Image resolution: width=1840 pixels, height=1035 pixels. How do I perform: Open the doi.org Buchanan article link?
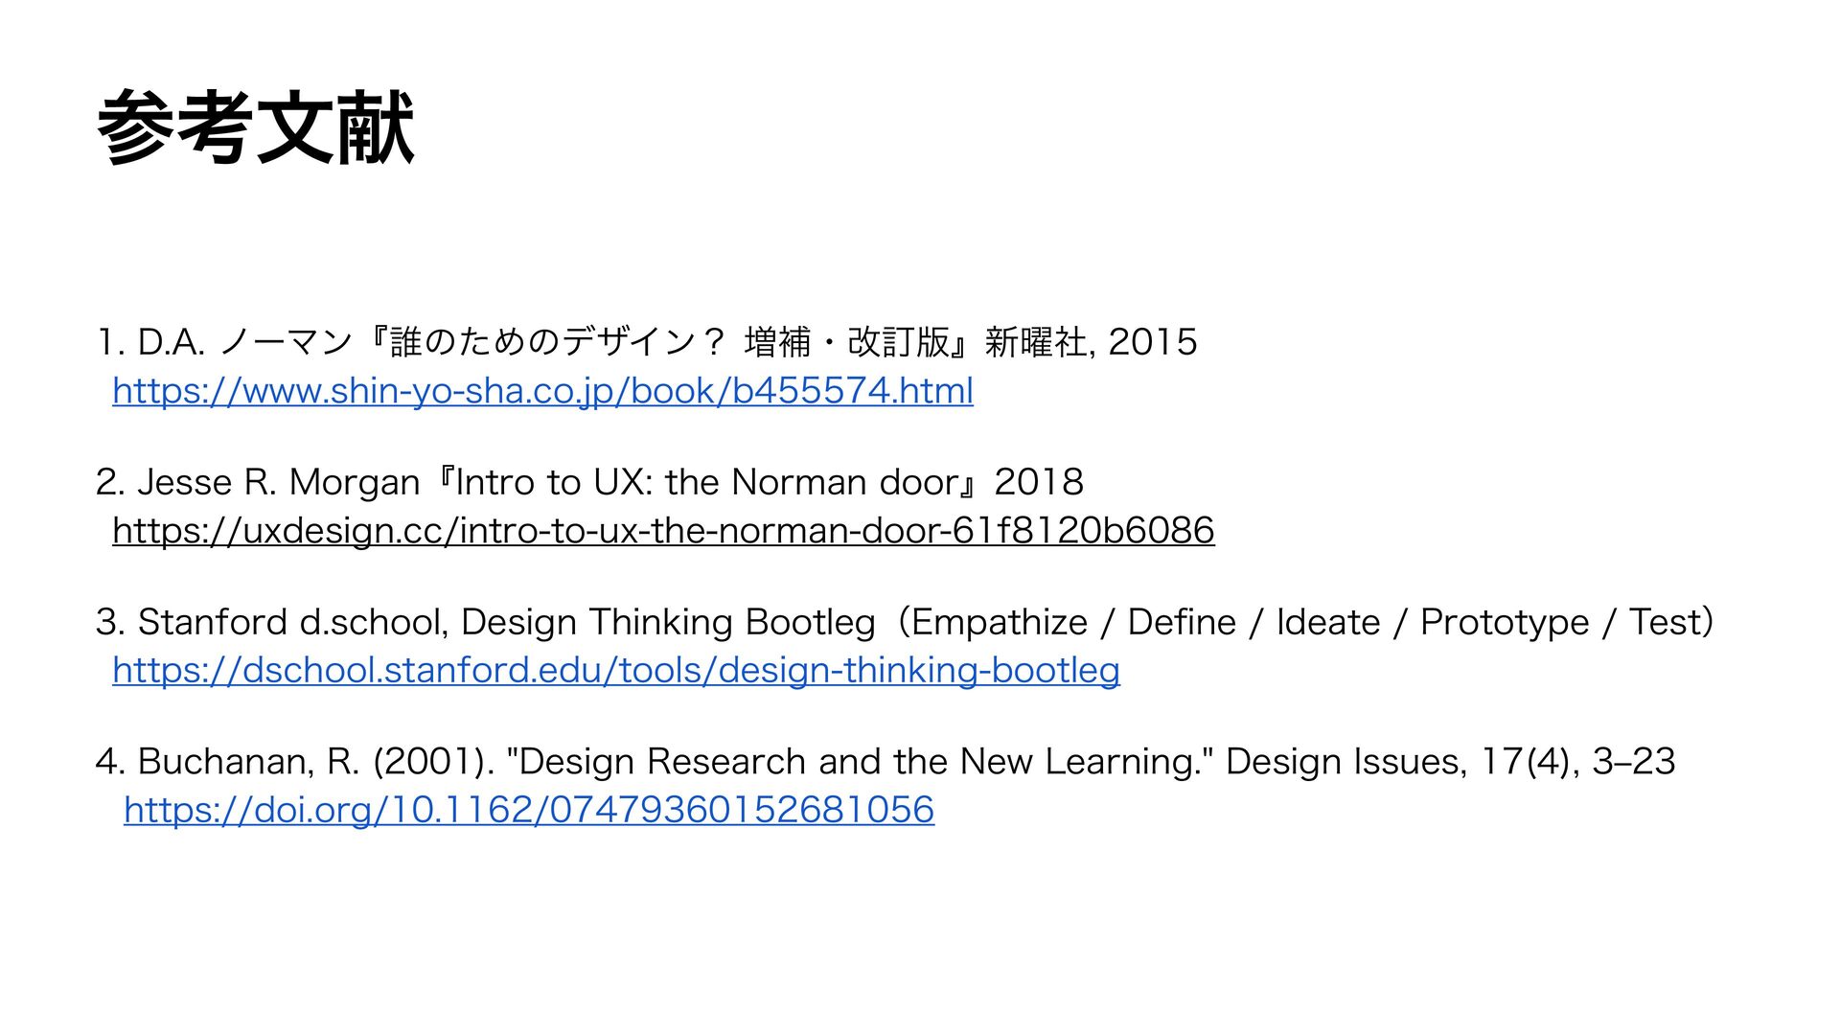click(x=529, y=811)
